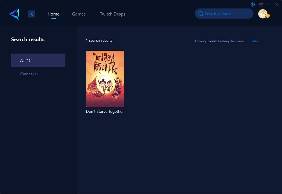Click the GearUP triangular logo

coord(14,14)
